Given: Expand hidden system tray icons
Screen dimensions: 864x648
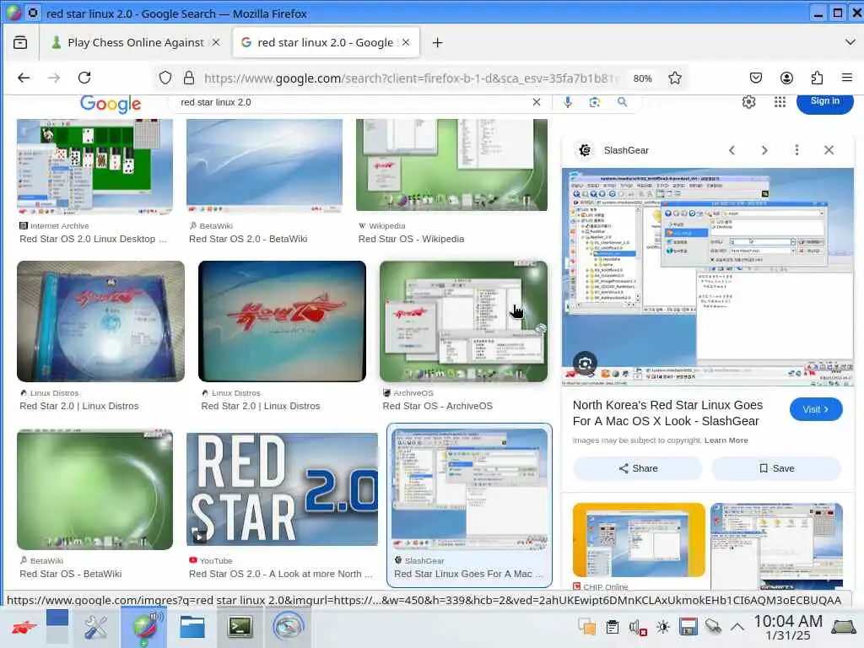Looking at the screenshot, I should tap(737, 627).
